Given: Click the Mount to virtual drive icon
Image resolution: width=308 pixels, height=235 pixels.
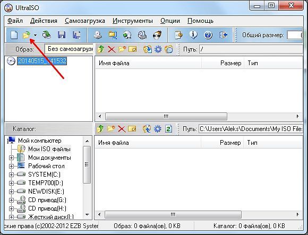Looking at the screenshot, I should 142,35.
